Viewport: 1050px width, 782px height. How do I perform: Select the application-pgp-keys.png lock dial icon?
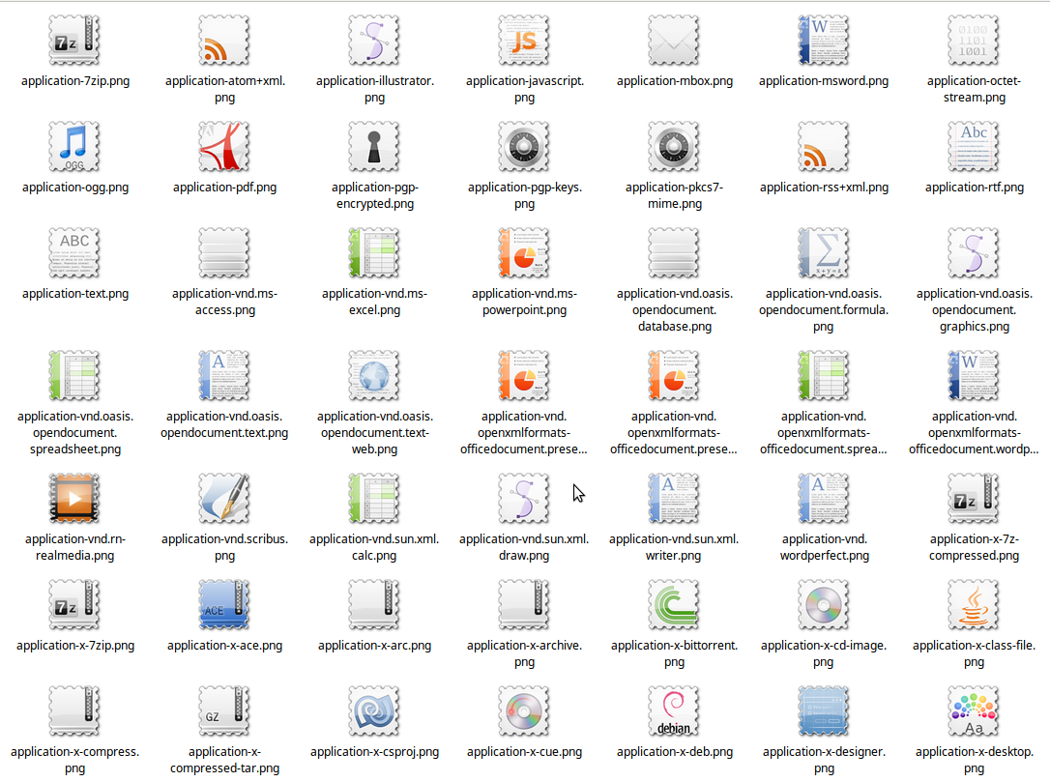pyautogui.click(x=524, y=147)
